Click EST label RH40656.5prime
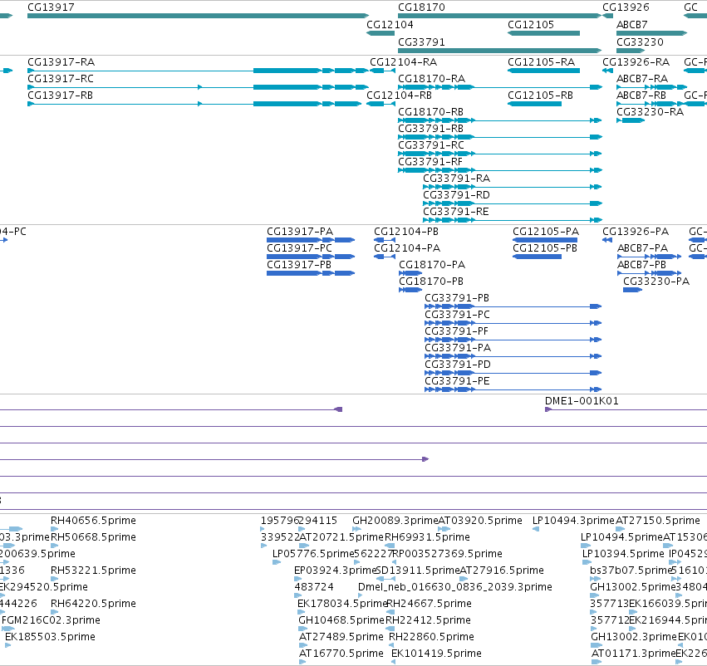 [x=93, y=521]
